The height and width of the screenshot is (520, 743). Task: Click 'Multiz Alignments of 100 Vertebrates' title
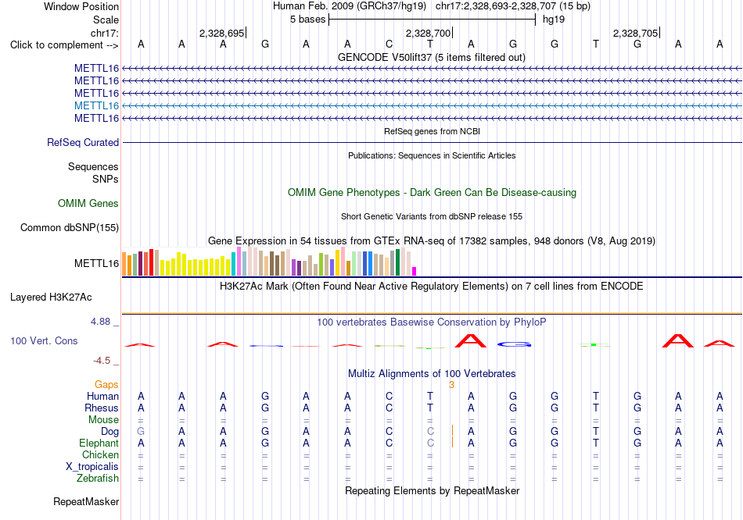(x=432, y=374)
